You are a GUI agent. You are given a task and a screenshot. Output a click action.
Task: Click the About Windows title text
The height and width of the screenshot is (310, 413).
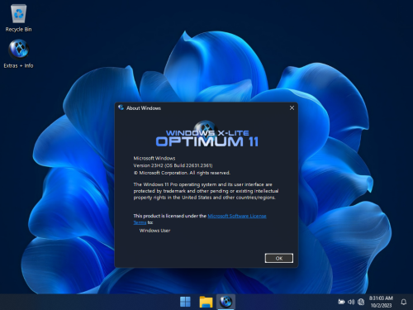[x=144, y=108]
